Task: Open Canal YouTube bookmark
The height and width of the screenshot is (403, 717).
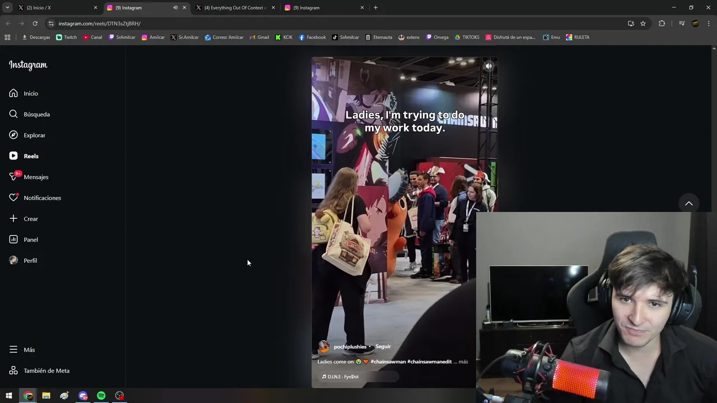Action: (x=92, y=38)
